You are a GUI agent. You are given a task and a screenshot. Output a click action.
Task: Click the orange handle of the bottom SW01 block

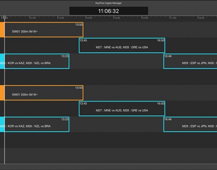2,93
